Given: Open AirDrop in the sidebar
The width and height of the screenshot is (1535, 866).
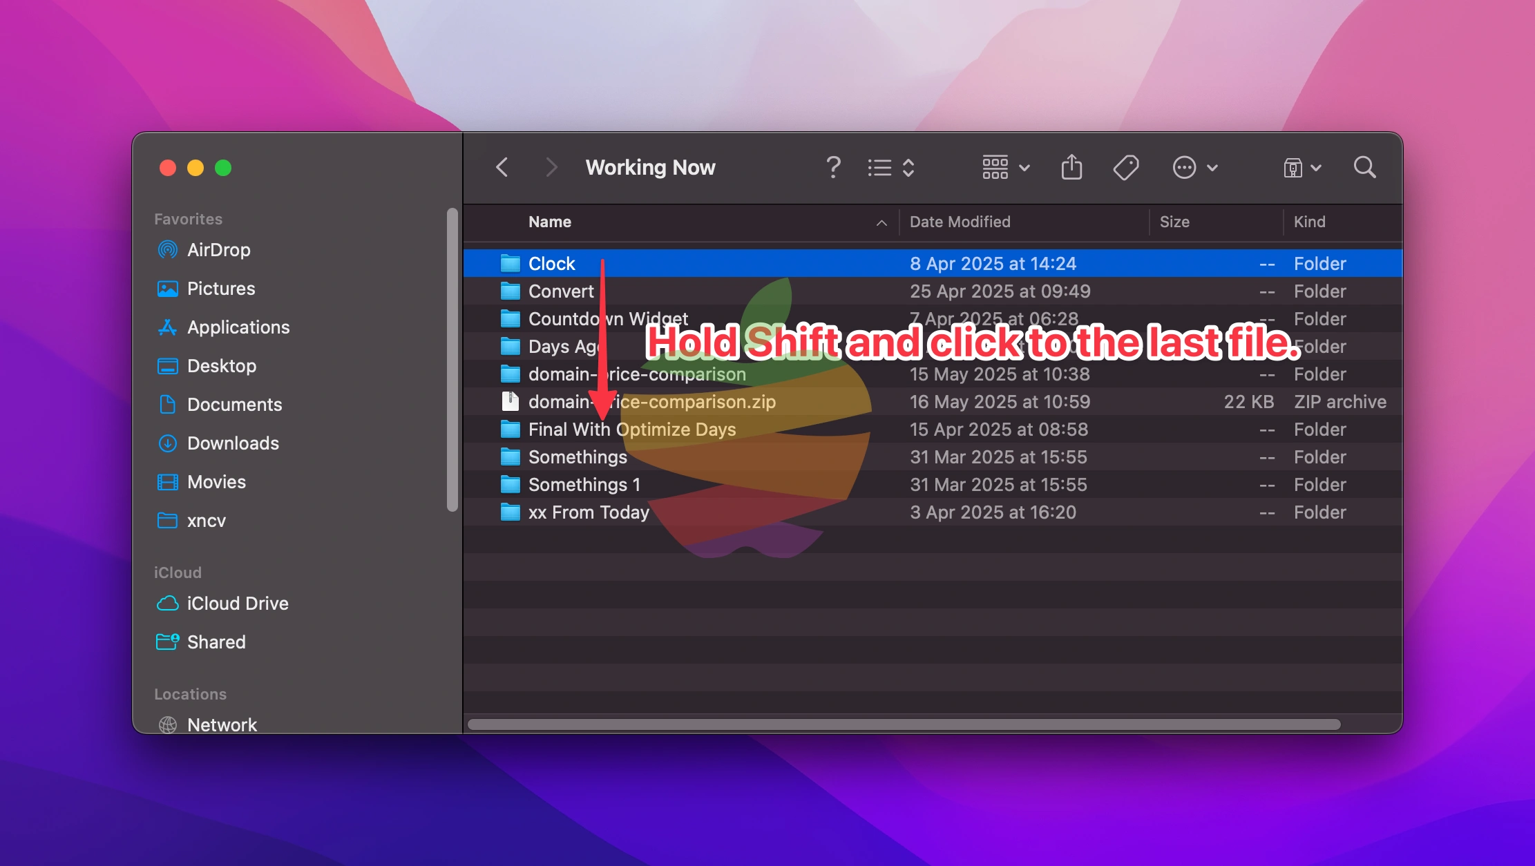Looking at the screenshot, I should tap(218, 249).
